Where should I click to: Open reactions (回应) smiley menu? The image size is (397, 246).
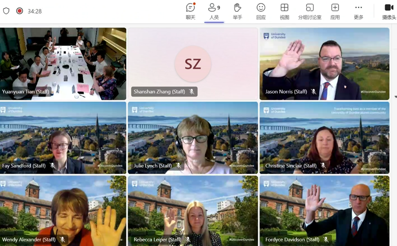click(x=261, y=11)
